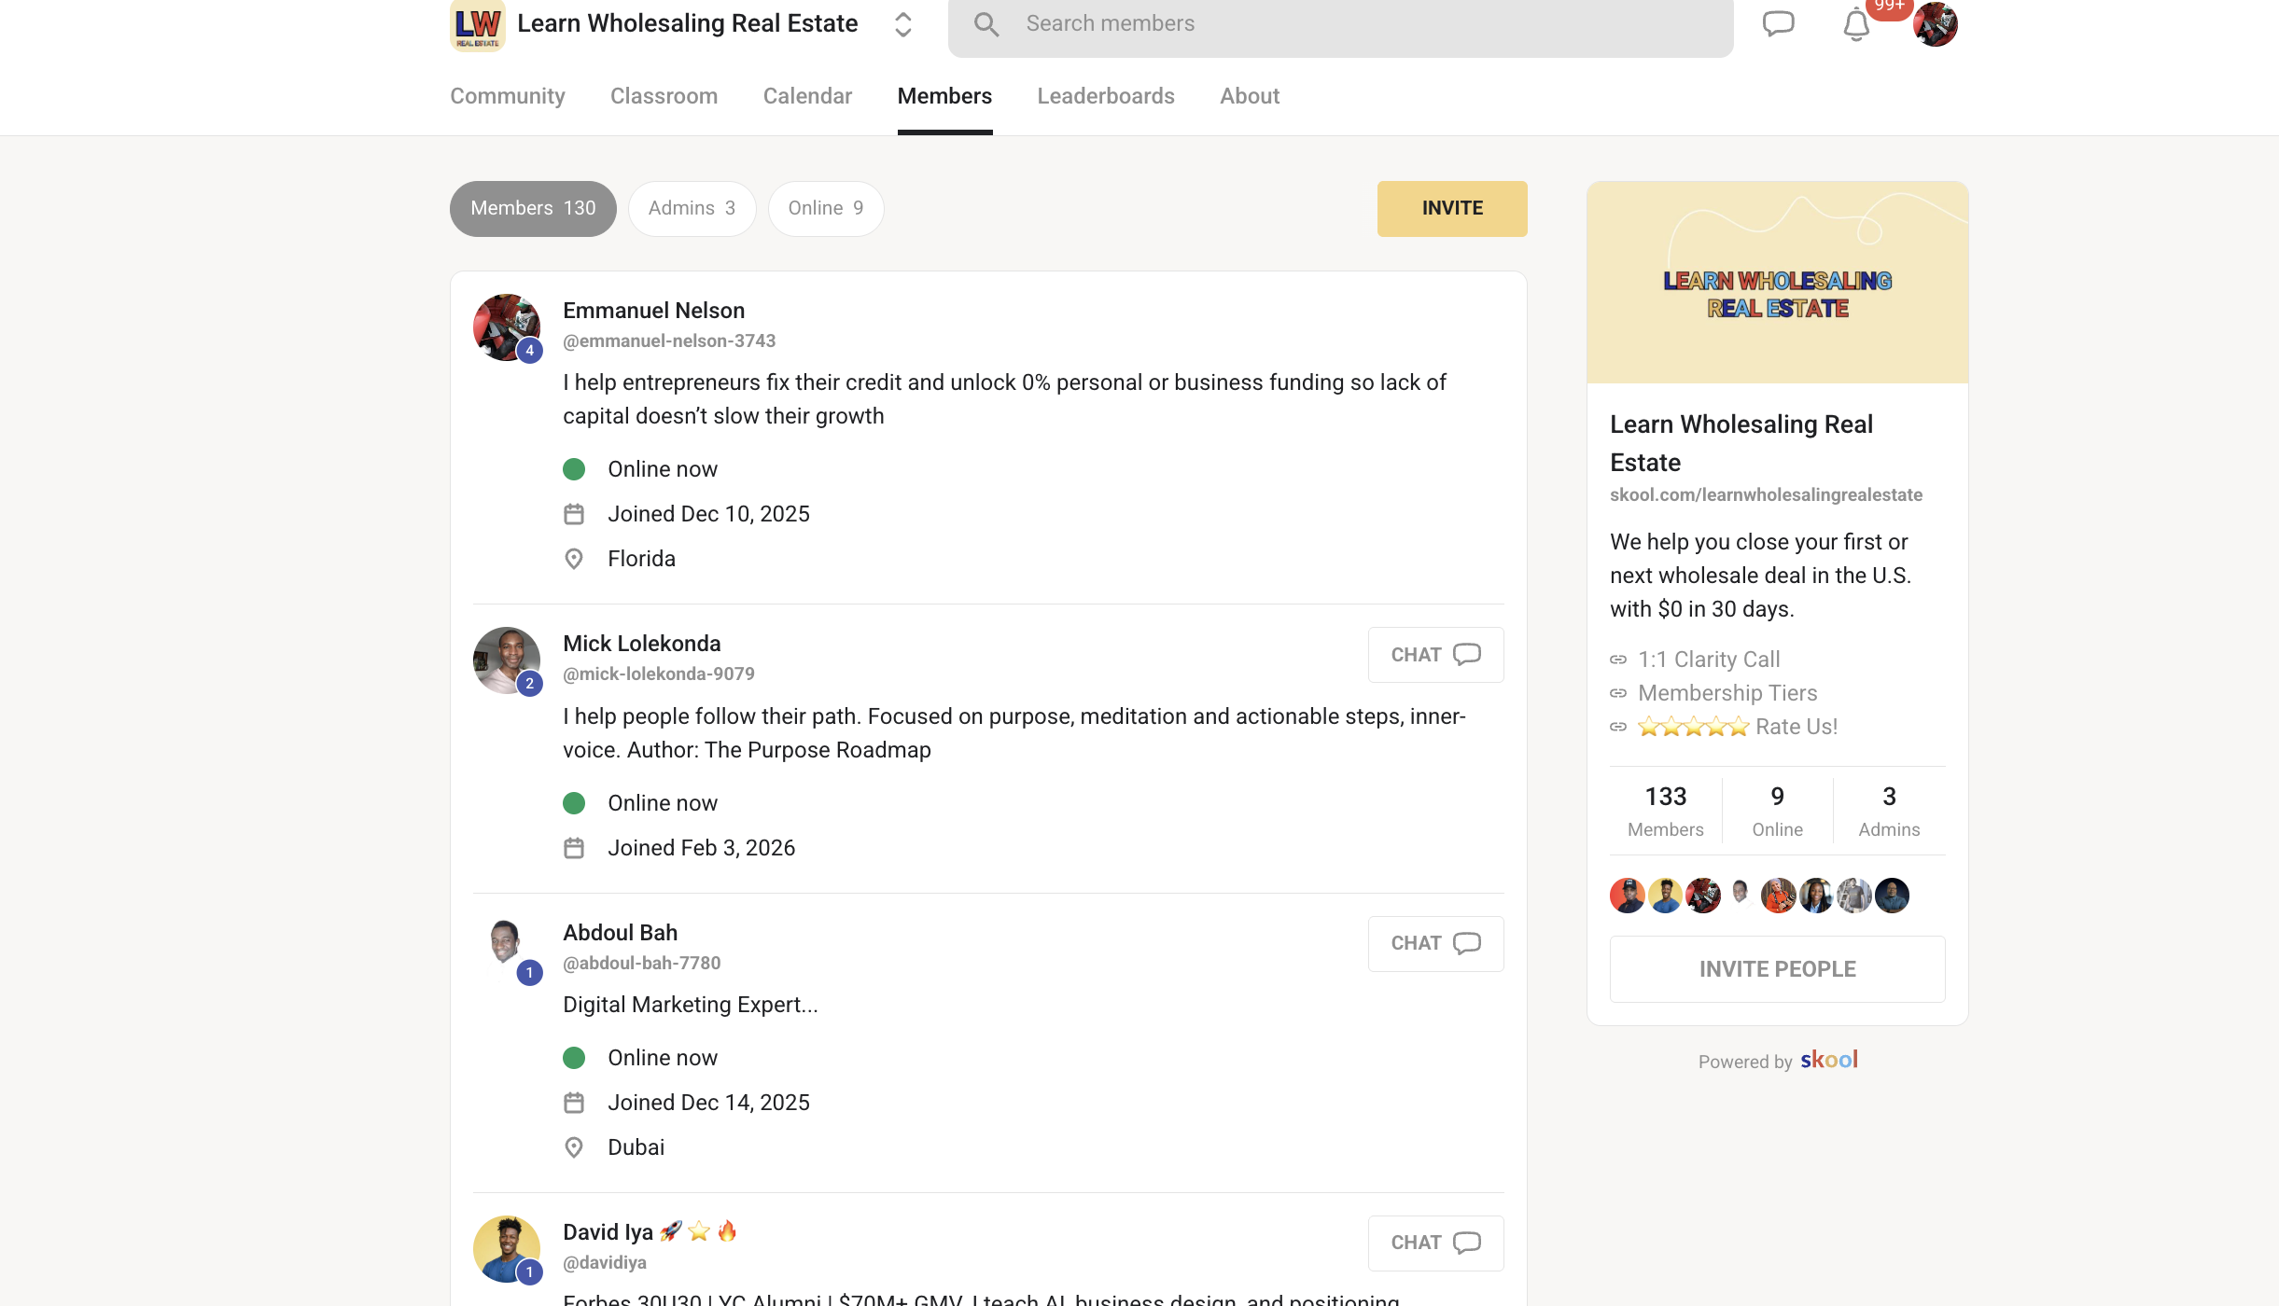Click Mick Lolekonda's avatar

pos(506,660)
